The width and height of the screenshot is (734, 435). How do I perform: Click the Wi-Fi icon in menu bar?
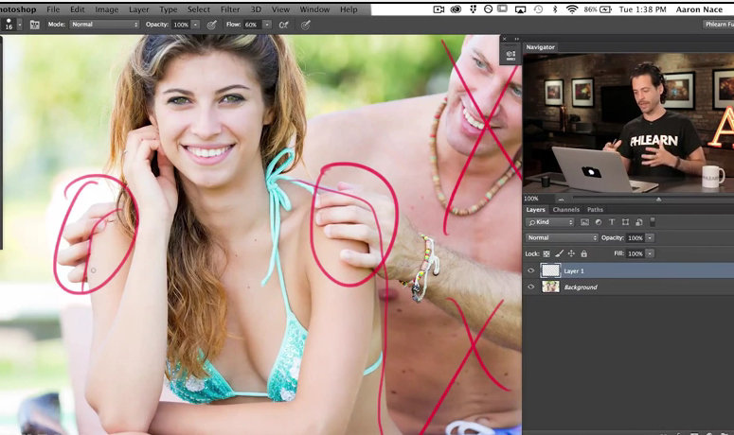(571, 9)
